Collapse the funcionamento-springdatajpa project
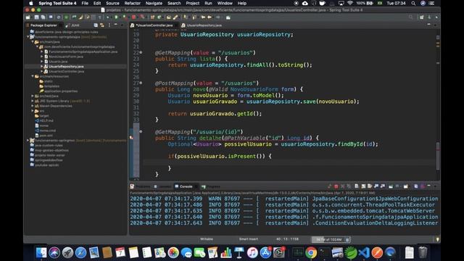464x261 pixels. [28, 37]
